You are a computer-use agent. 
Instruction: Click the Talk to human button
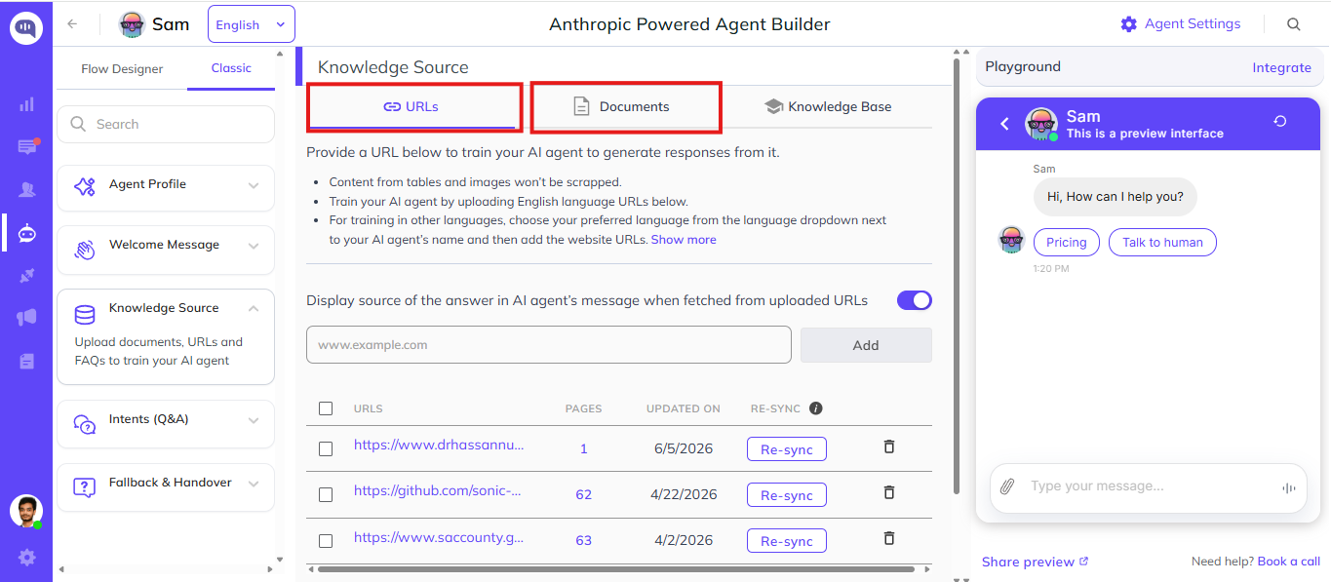1162,243
